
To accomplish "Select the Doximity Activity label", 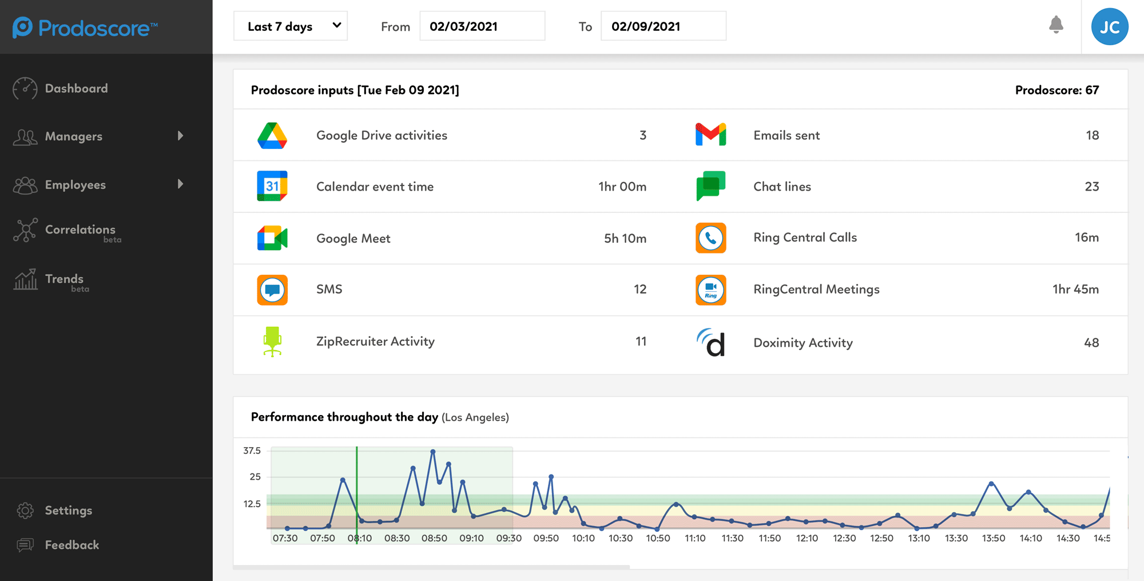I will (x=803, y=343).
